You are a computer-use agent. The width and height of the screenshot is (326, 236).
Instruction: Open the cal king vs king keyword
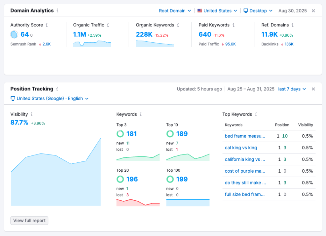click(x=241, y=148)
